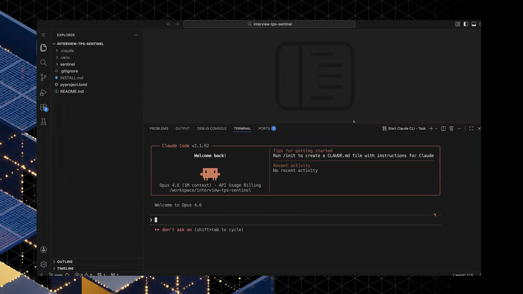Click the remote window indicator in status bar
523x294 pixels.
[x=41, y=275]
